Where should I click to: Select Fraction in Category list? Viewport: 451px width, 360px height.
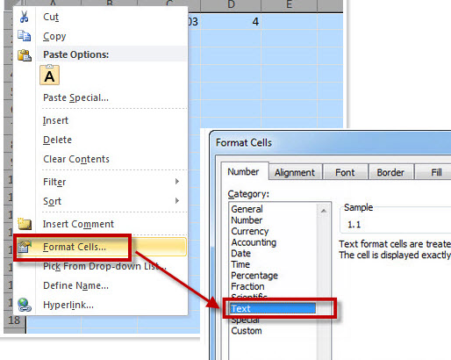(x=247, y=286)
